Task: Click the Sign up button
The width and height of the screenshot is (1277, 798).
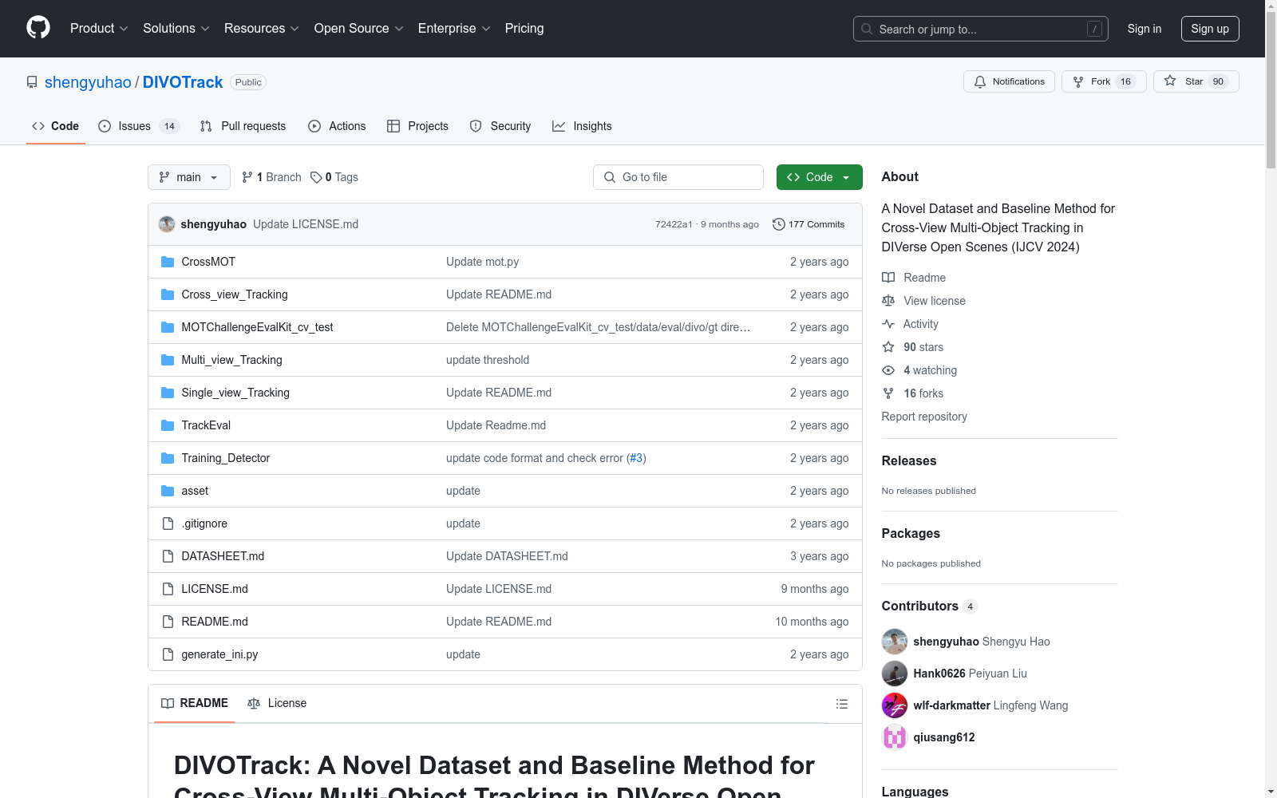Action: 1210,29
